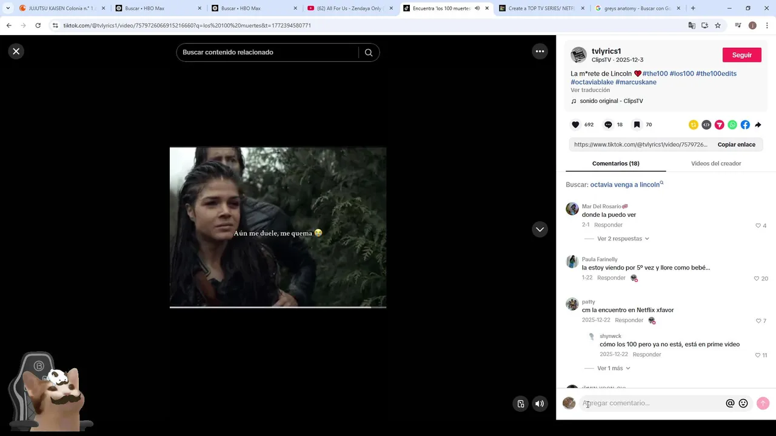This screenshot has height=436, width=776.
Task: Like the video with the heart icon
Action: tap(575, 125)
